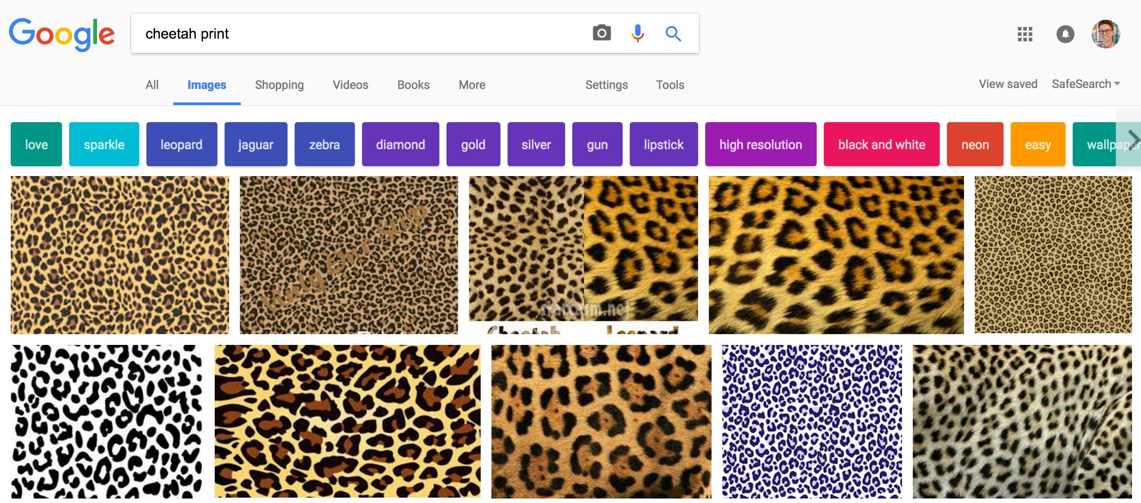This screenshot has width=1141, height=503.
Task: Expand the SafeSearch dropdown
Action: (x=1086, y=84)
